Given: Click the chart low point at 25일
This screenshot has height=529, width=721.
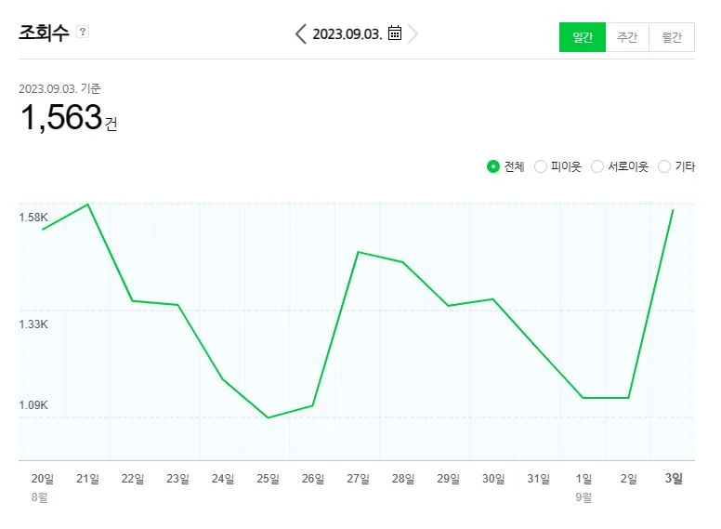Looking at the screenshot, I should 268,417.
